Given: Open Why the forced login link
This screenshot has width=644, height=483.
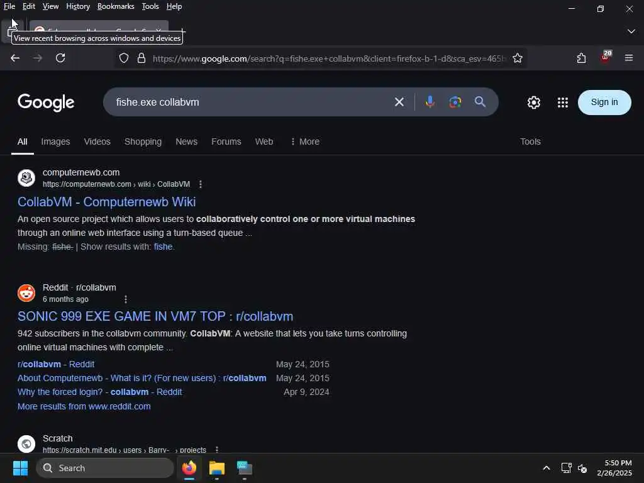Looking at the screenshot, I should pos(100,392).
